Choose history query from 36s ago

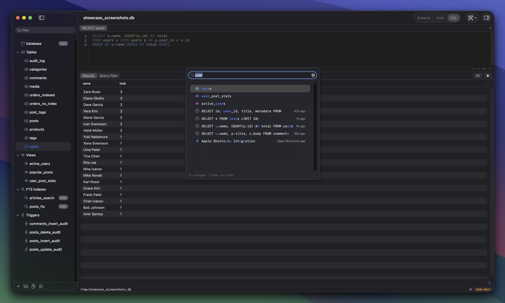pyautogui.click(x=250, y=134)
